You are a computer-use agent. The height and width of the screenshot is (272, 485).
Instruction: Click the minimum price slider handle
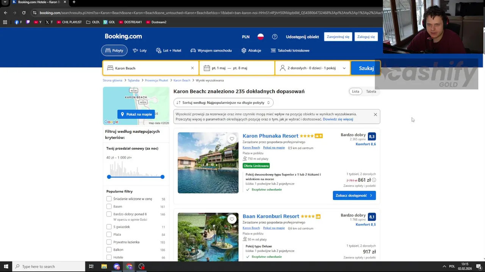109,177
